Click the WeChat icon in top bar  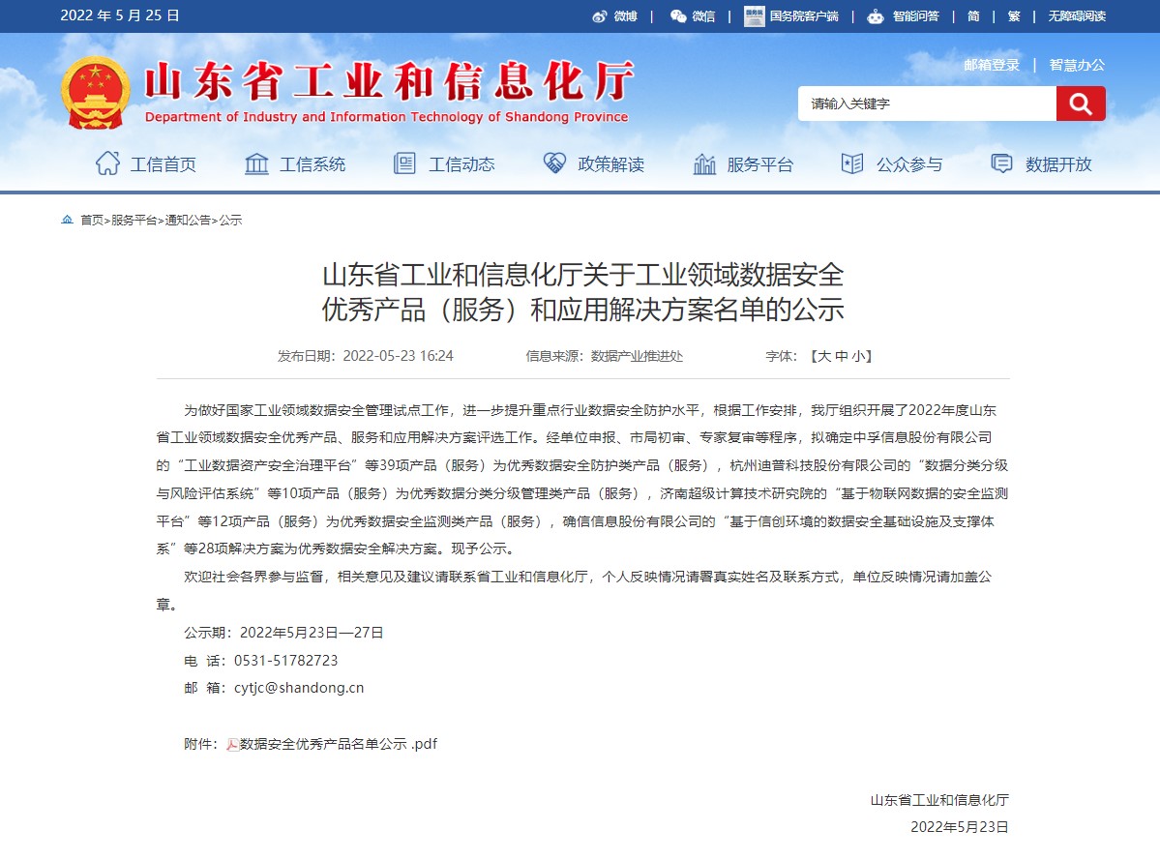[678, 16]
